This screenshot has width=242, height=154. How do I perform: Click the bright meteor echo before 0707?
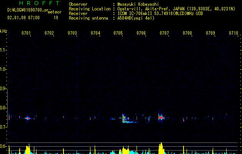(161, 117)
